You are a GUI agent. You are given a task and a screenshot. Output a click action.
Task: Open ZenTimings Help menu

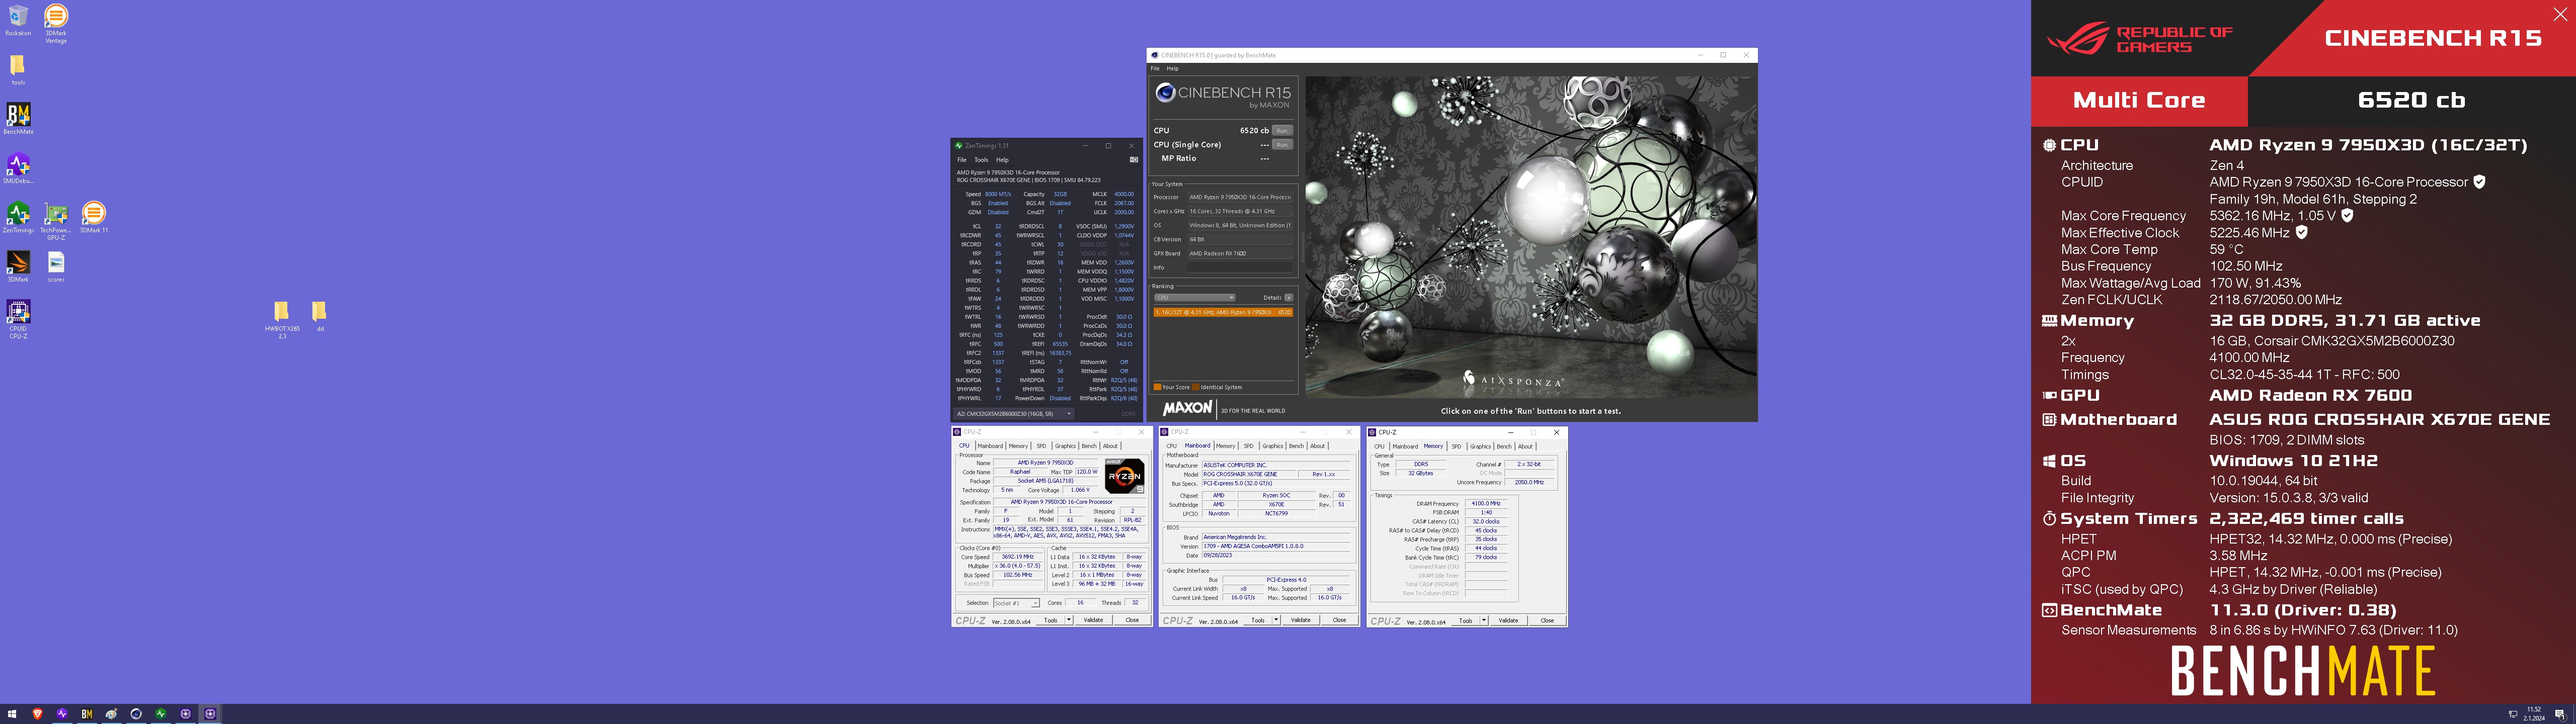(1002, 160)
